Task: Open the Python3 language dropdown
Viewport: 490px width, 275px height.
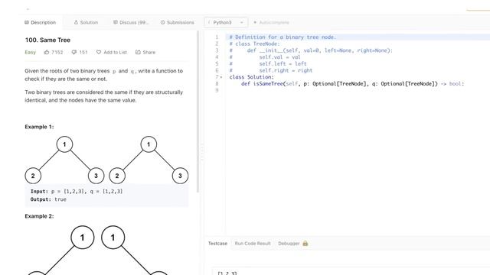Action: click(226, 22)
